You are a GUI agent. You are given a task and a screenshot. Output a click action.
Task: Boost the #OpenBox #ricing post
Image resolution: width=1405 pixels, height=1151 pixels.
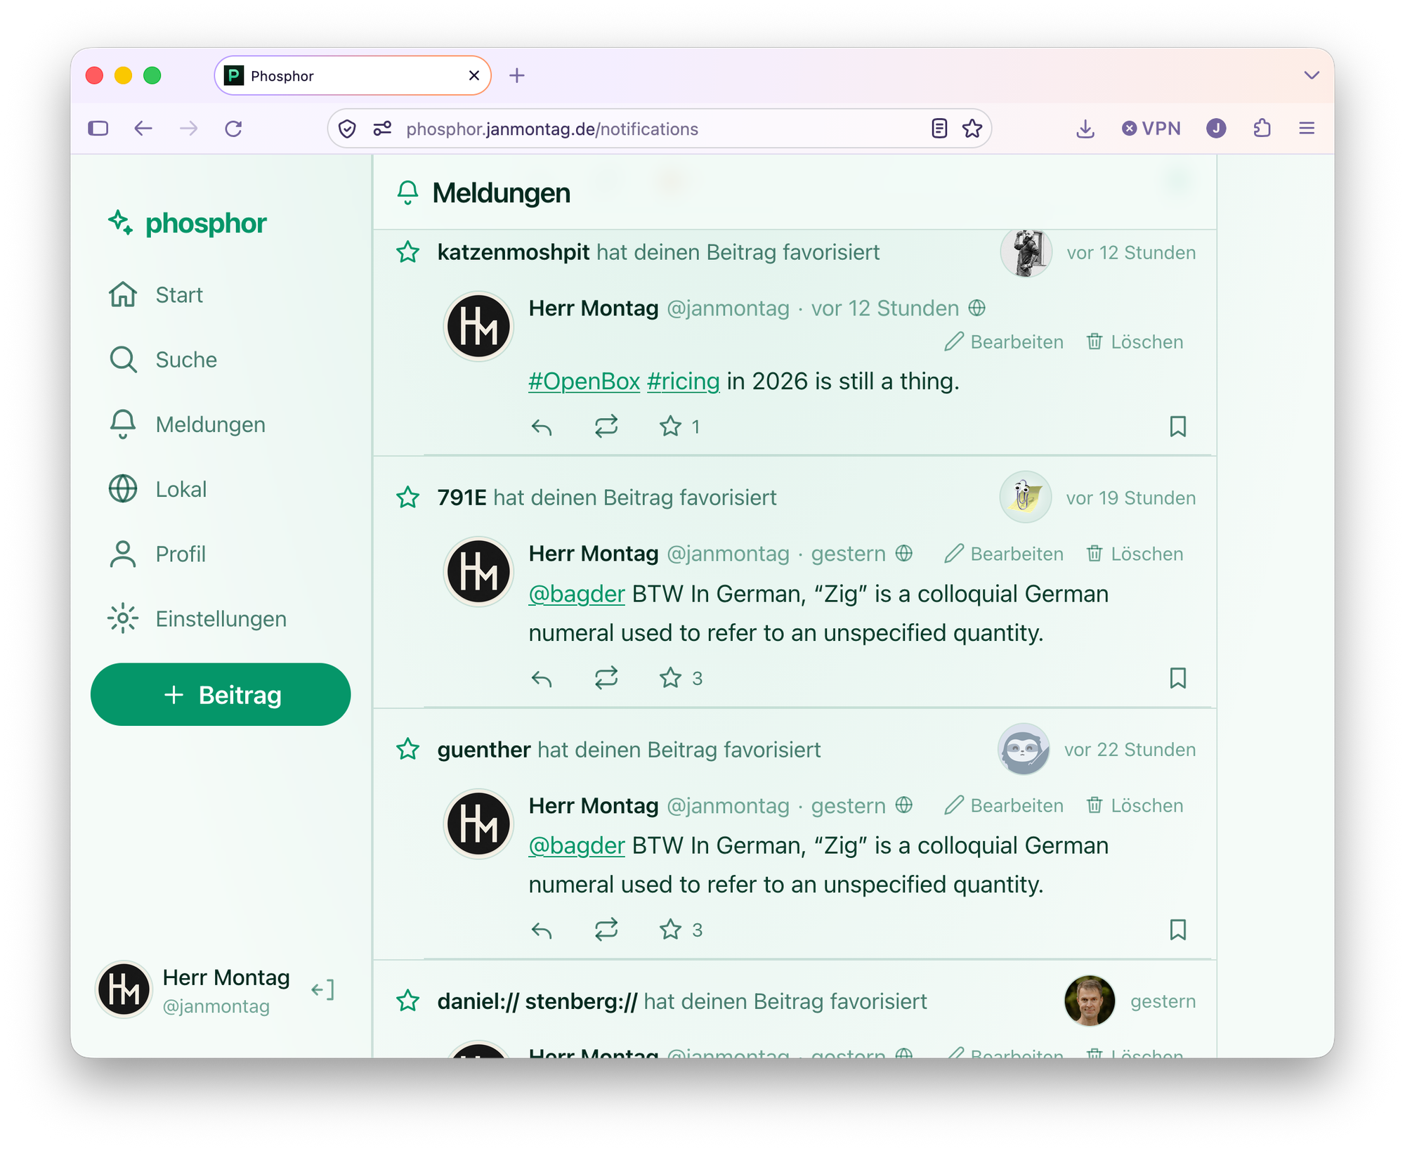point(606,427)
